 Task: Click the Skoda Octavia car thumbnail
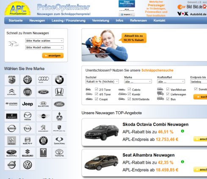pyautogui.click(x=102, y=132)
